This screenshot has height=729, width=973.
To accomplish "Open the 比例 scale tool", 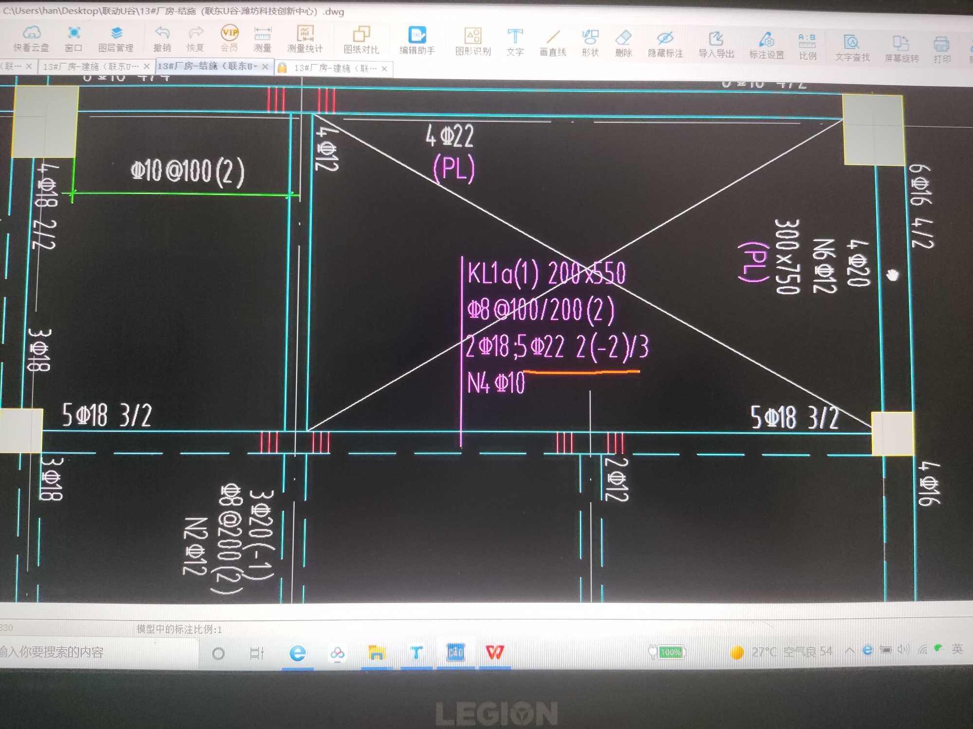I will tap(808, 47).
